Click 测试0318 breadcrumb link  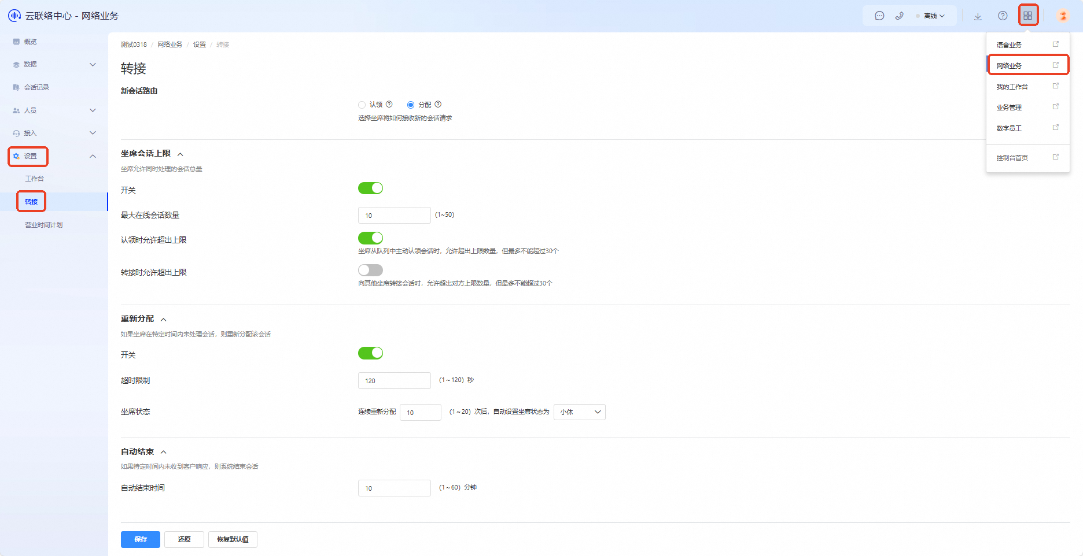[134, 45]
